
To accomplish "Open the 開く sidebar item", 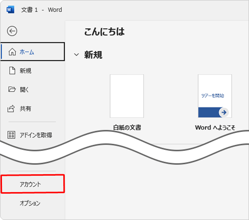I will click(32, 90).
